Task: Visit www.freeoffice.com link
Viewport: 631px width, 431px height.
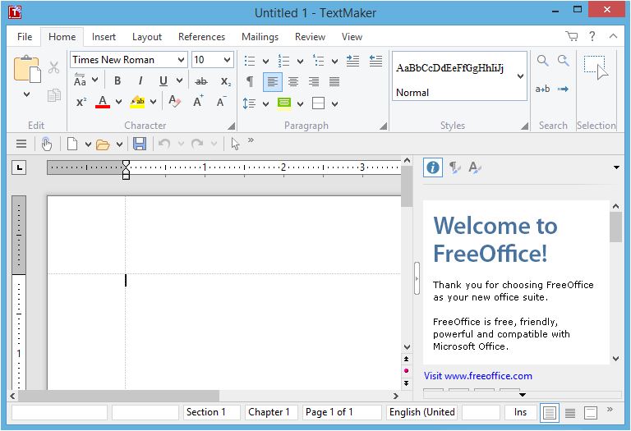Action: [x=477, y=376]
